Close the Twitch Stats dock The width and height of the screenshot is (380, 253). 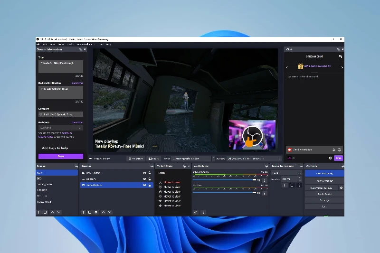click(x=189, y=166)
